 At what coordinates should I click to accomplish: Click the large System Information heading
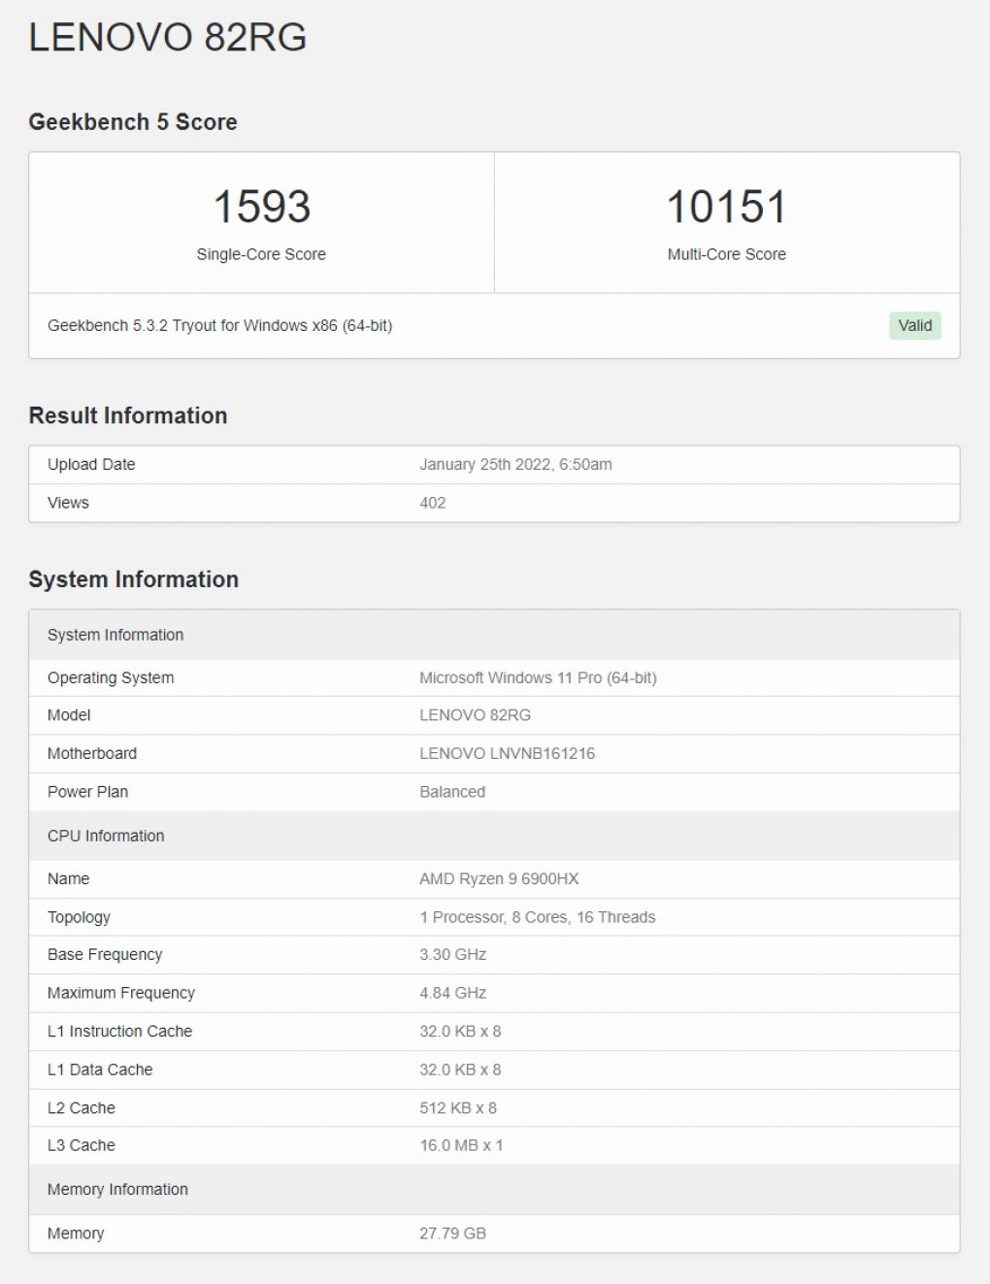click(x=134, y=579)
